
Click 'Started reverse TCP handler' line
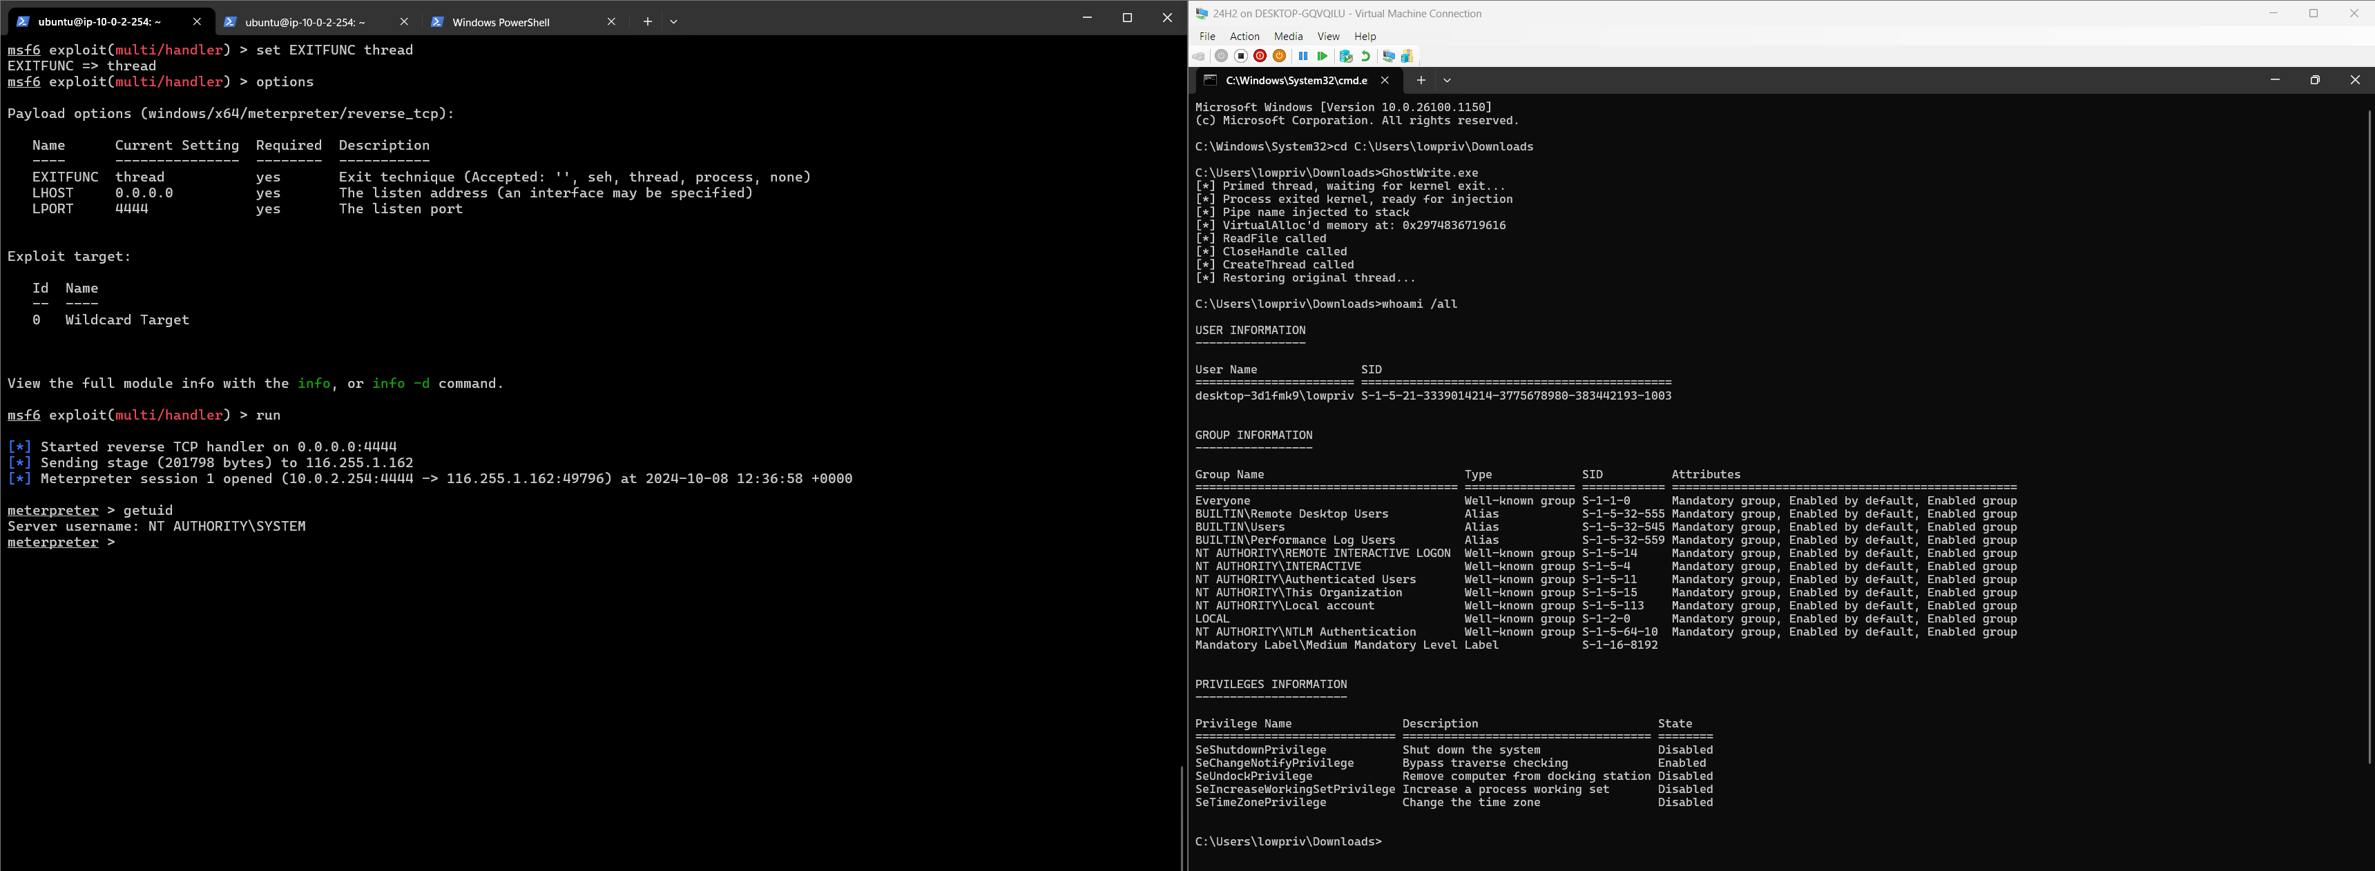(202, 447)
